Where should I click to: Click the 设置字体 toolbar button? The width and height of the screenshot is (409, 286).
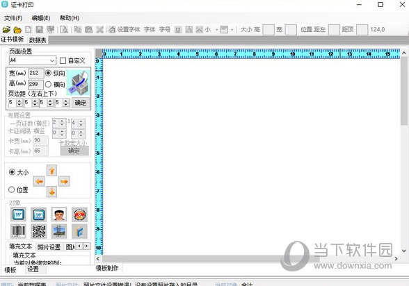click(x=125, y=30)
